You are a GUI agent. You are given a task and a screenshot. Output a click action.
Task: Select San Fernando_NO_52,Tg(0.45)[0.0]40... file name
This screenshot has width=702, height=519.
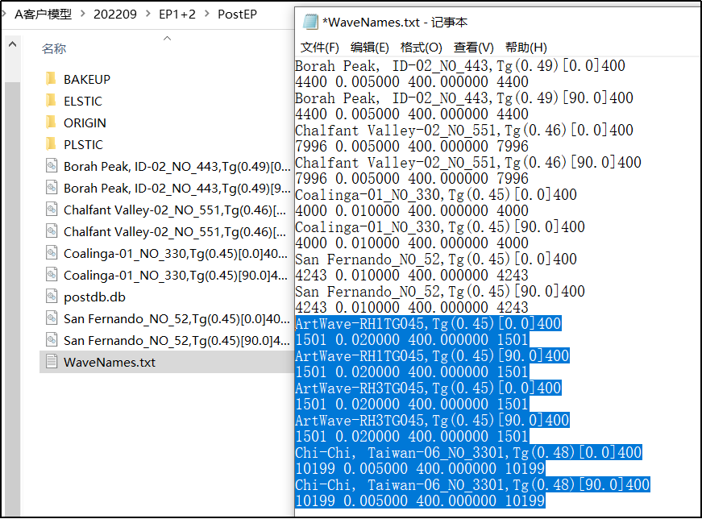177,319
